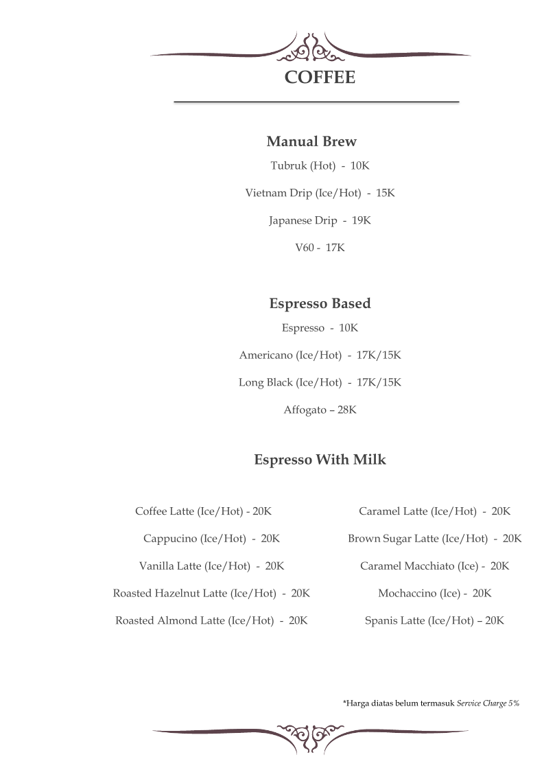The height and width of the screenshot is (770, 544).
Task: Click the Cappucino (Ice/Hot) item
Action: 211,539
